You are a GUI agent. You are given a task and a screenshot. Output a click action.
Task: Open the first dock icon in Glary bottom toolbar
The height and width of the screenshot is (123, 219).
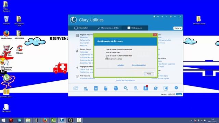tap(76, 88)
